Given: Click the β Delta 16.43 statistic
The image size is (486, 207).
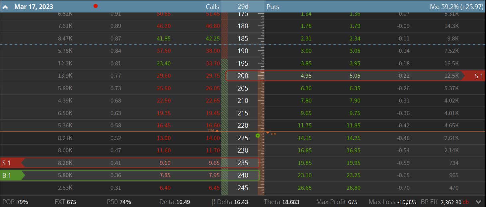Looking at the screenshot, I should [230, 202].
